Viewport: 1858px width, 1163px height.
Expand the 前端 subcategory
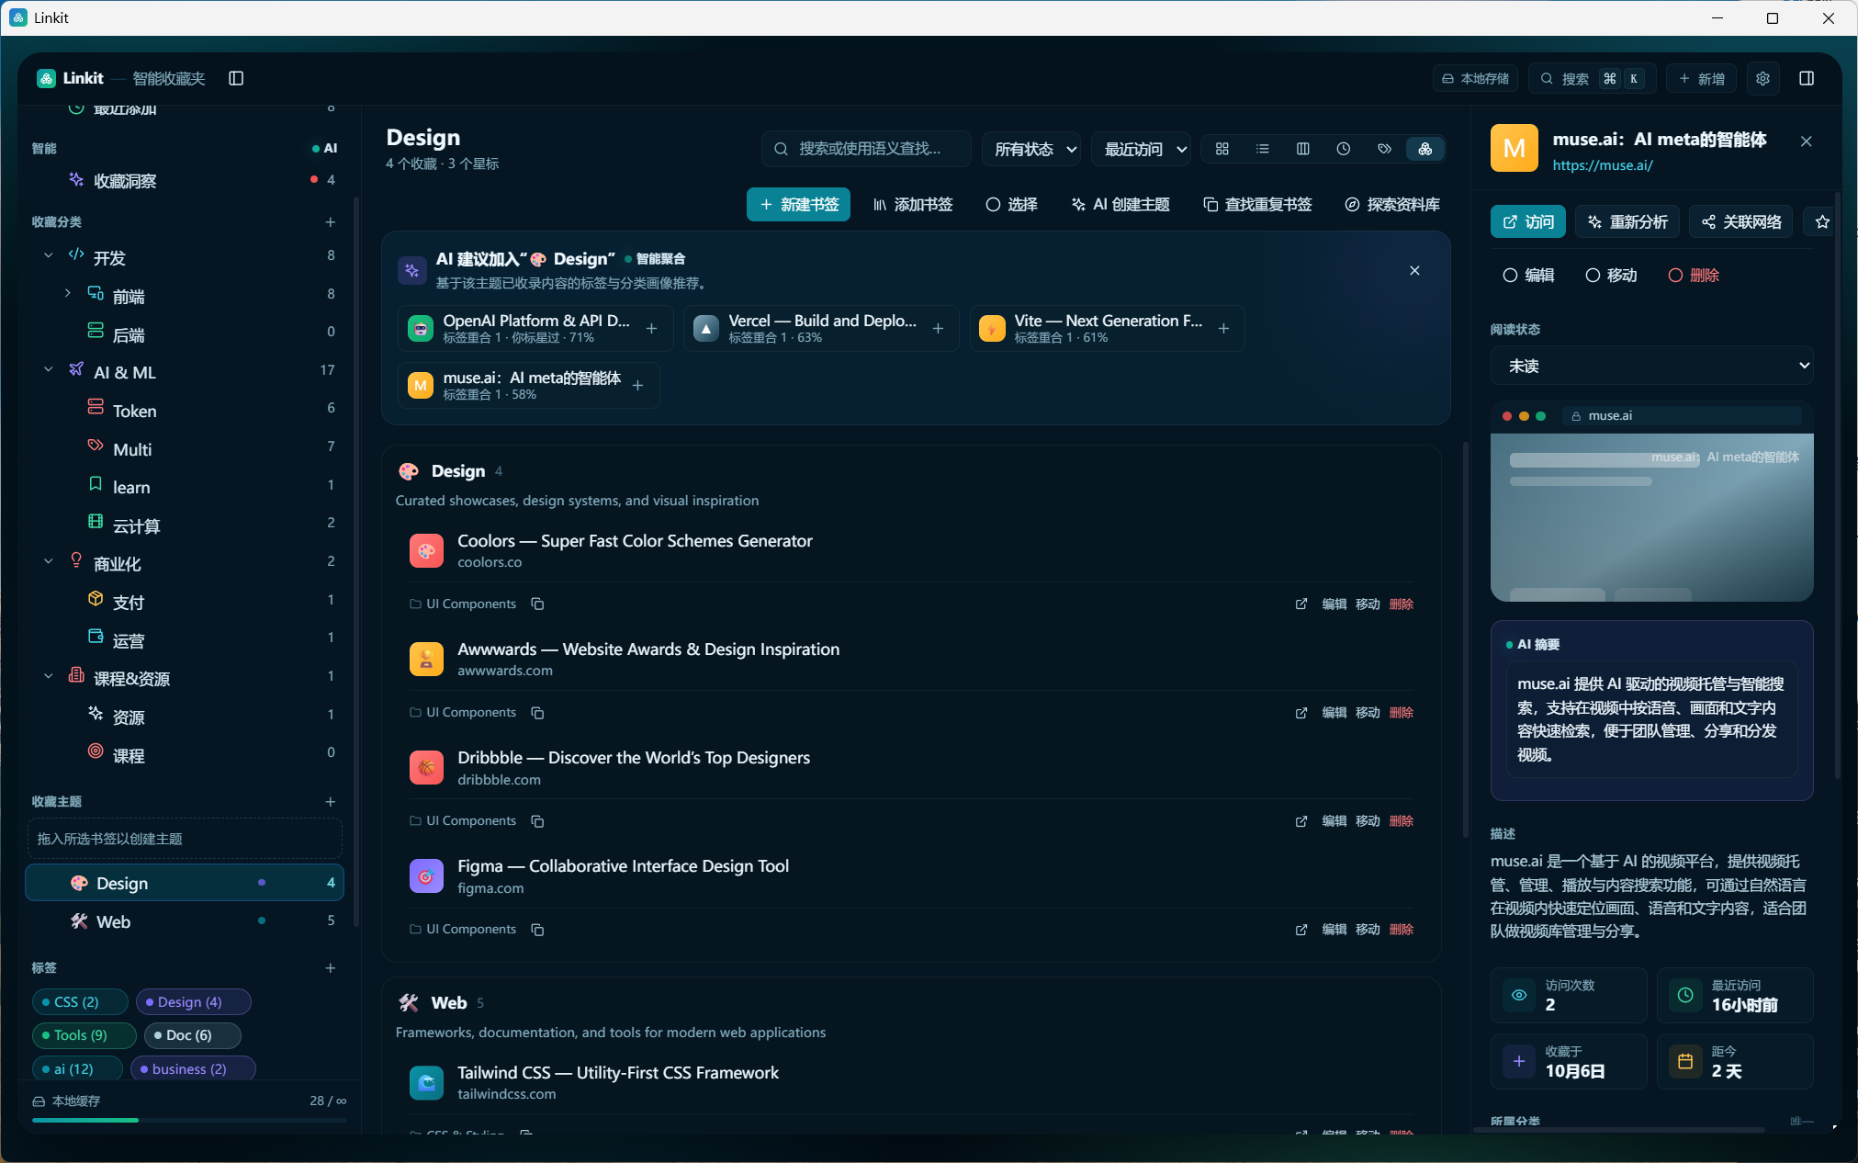pos(67,294)
